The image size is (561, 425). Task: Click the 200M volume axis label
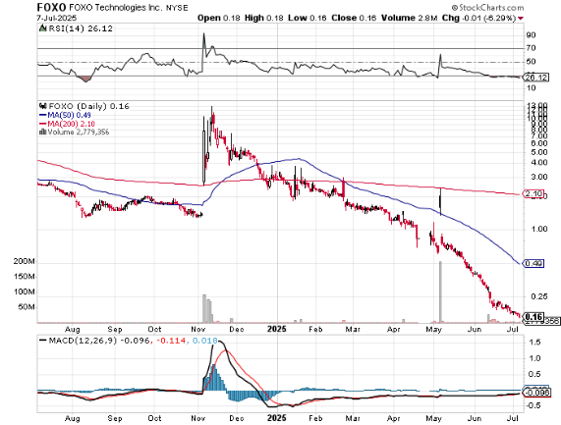click(24, 261)
